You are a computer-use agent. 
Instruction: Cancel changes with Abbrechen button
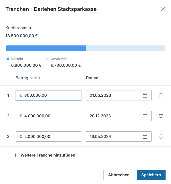pos(119,175)
